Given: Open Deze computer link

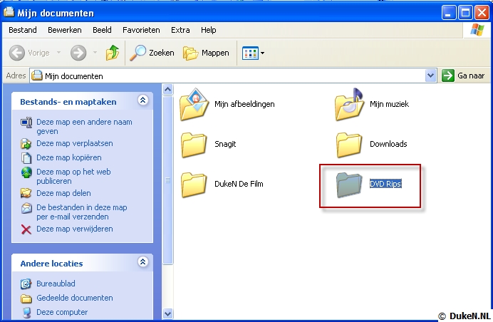Looking at the screenshot, I should (x=62, y=312).
